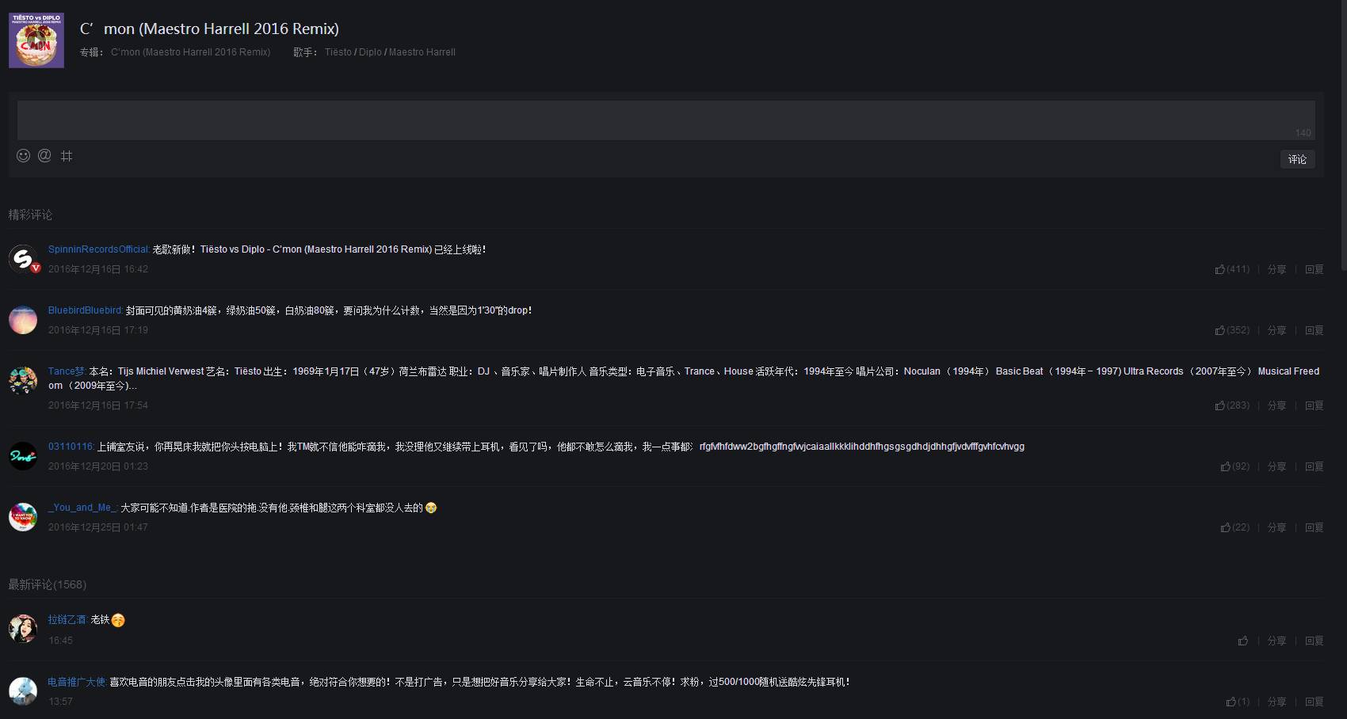Click the 评论 submit button
This screenshot has width=1347, height=719.
1297,159
